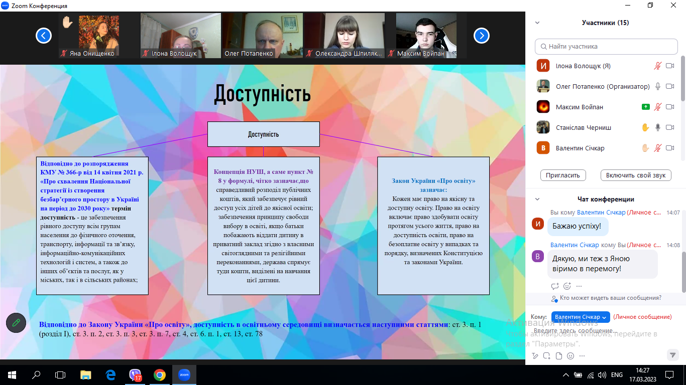Select Ілона Волощук video thumbnail

point(181,36)
